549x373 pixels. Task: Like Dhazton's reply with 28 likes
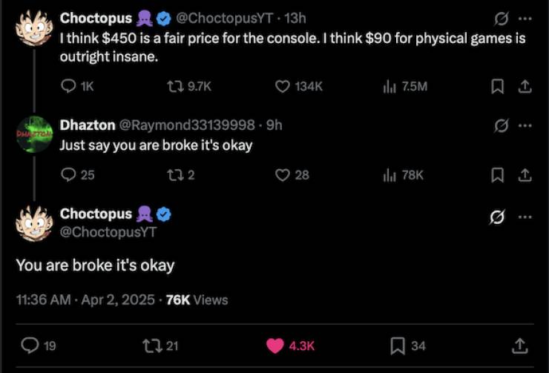282,175
